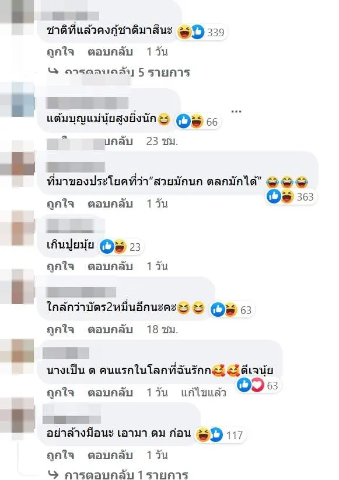339x480 pixels.
Task: View the like and heart reactions showing 63
Action: tap(258, 385)
